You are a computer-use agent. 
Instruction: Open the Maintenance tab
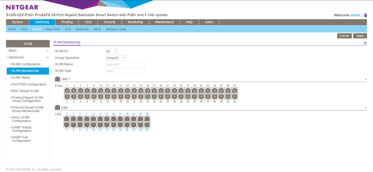[164, 22]
